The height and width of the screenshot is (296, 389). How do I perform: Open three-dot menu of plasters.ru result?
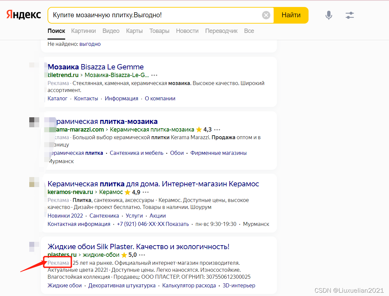(x=142, y=255)
